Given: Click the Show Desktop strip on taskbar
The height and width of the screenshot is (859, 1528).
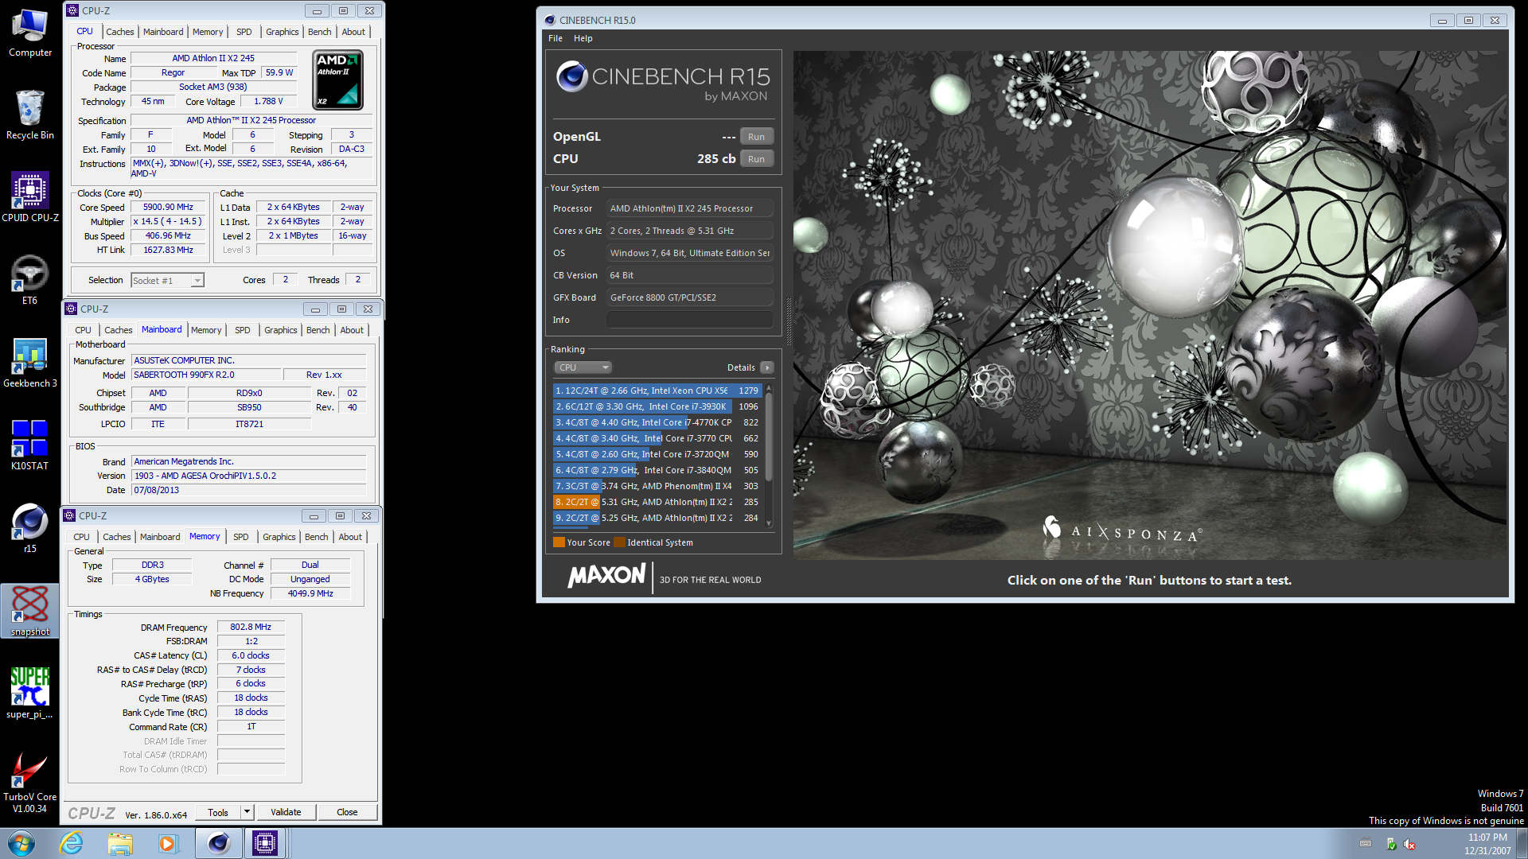Looking at the screenshot, I should pyautogui.click(x=1522, y=843).
